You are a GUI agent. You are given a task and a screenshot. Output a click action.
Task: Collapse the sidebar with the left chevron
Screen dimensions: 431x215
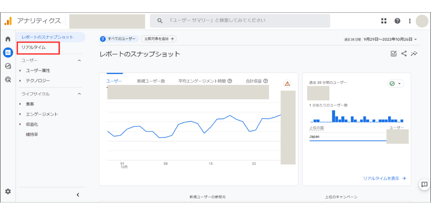tap(78, 195)
